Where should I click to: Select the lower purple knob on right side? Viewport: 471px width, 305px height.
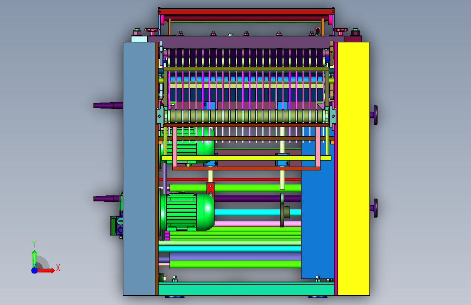[x=374, y=208]
